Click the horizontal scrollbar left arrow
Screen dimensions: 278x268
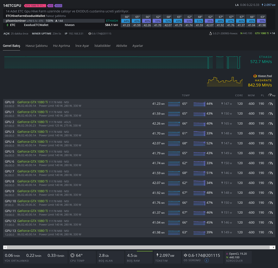point(5,247)
